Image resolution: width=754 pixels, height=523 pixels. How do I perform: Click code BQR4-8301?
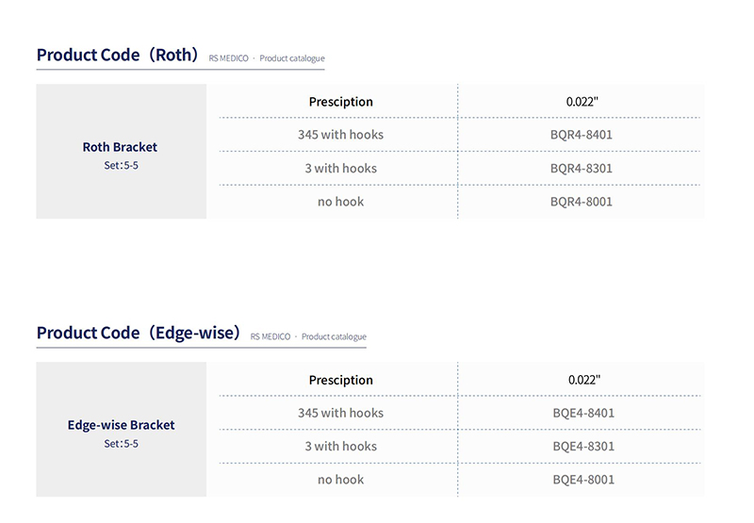582,169
